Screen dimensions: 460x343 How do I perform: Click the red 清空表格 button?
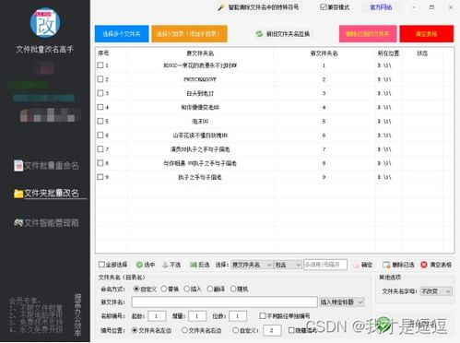[x=426, y=33]
